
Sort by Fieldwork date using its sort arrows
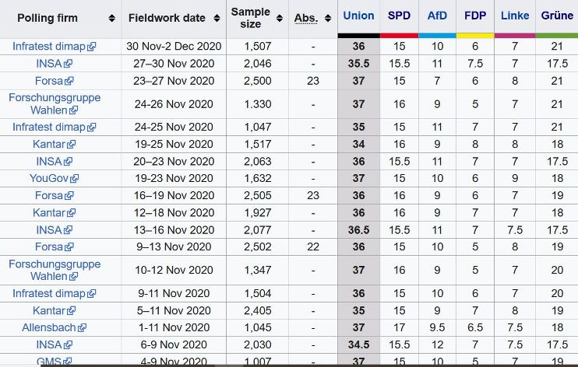[217, 19]
